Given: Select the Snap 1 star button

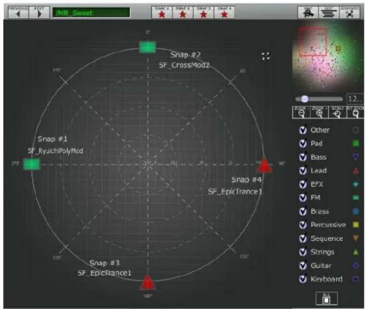Looking at the screenshot, I should [162, 13].
